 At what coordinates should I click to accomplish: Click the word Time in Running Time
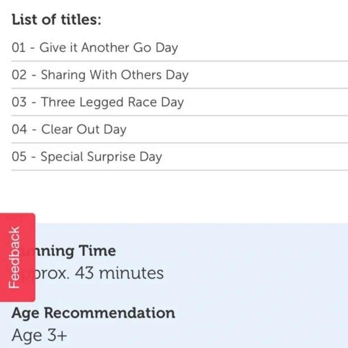(97, 251)
